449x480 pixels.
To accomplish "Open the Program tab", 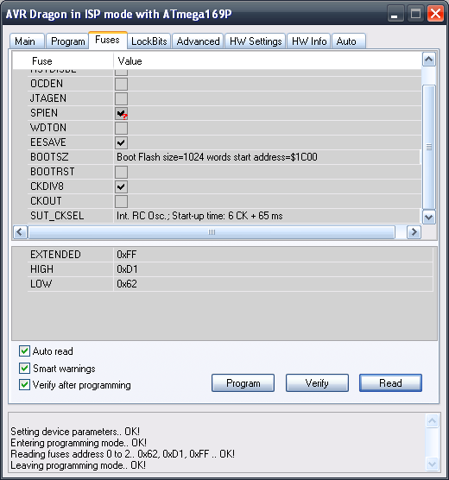I will [x=67, y=41].
